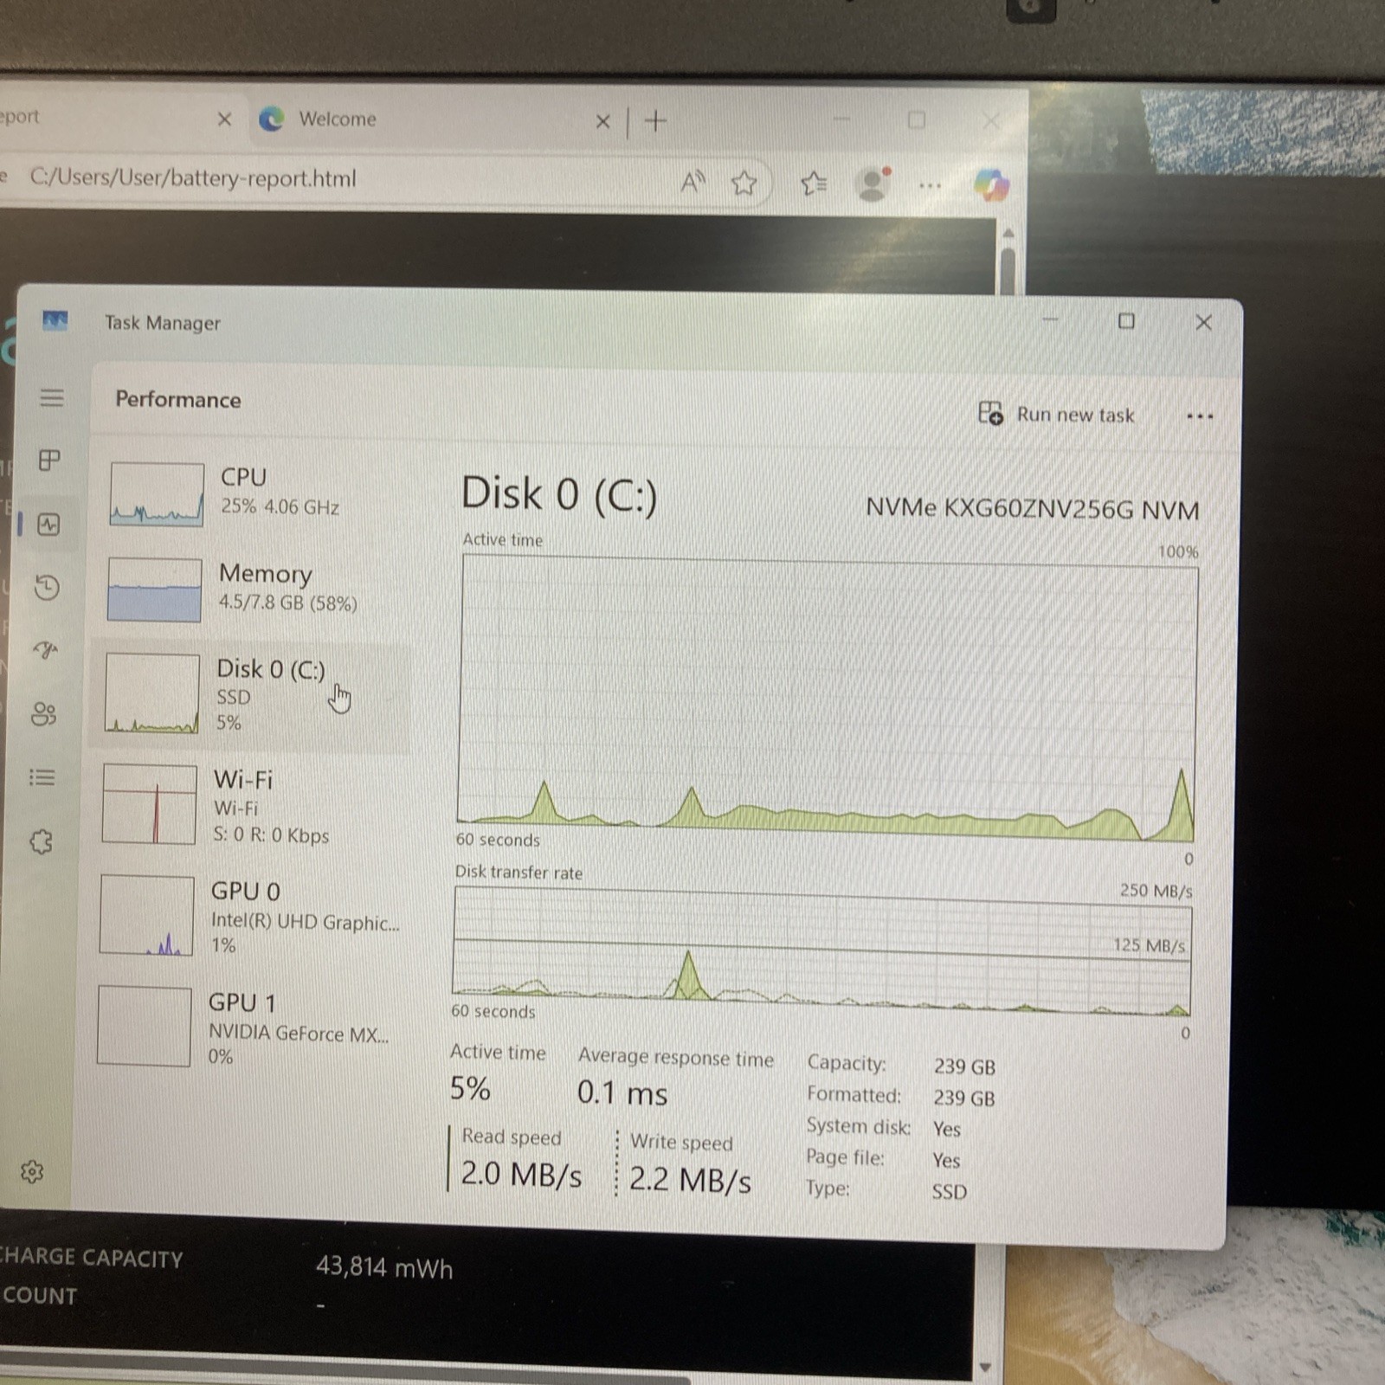Image resolution: width=1385 pixels, height=1385 pixels.
Task: Open Task Manager settings gear
Action: pos(32,1172)
